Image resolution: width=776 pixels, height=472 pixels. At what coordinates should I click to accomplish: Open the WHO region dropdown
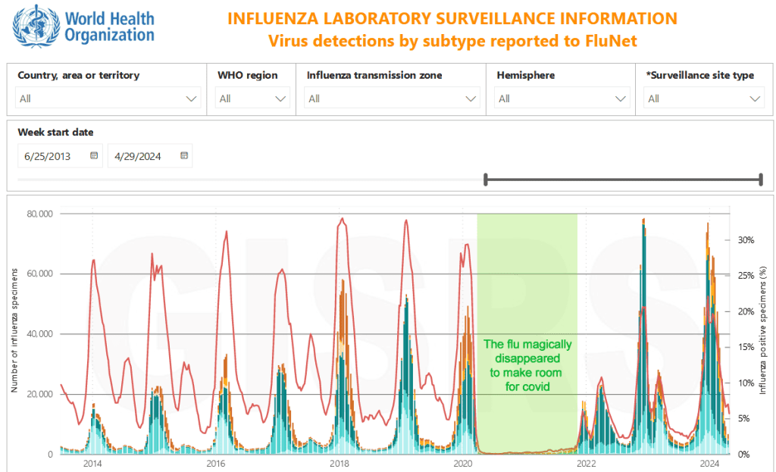point(281,98)
